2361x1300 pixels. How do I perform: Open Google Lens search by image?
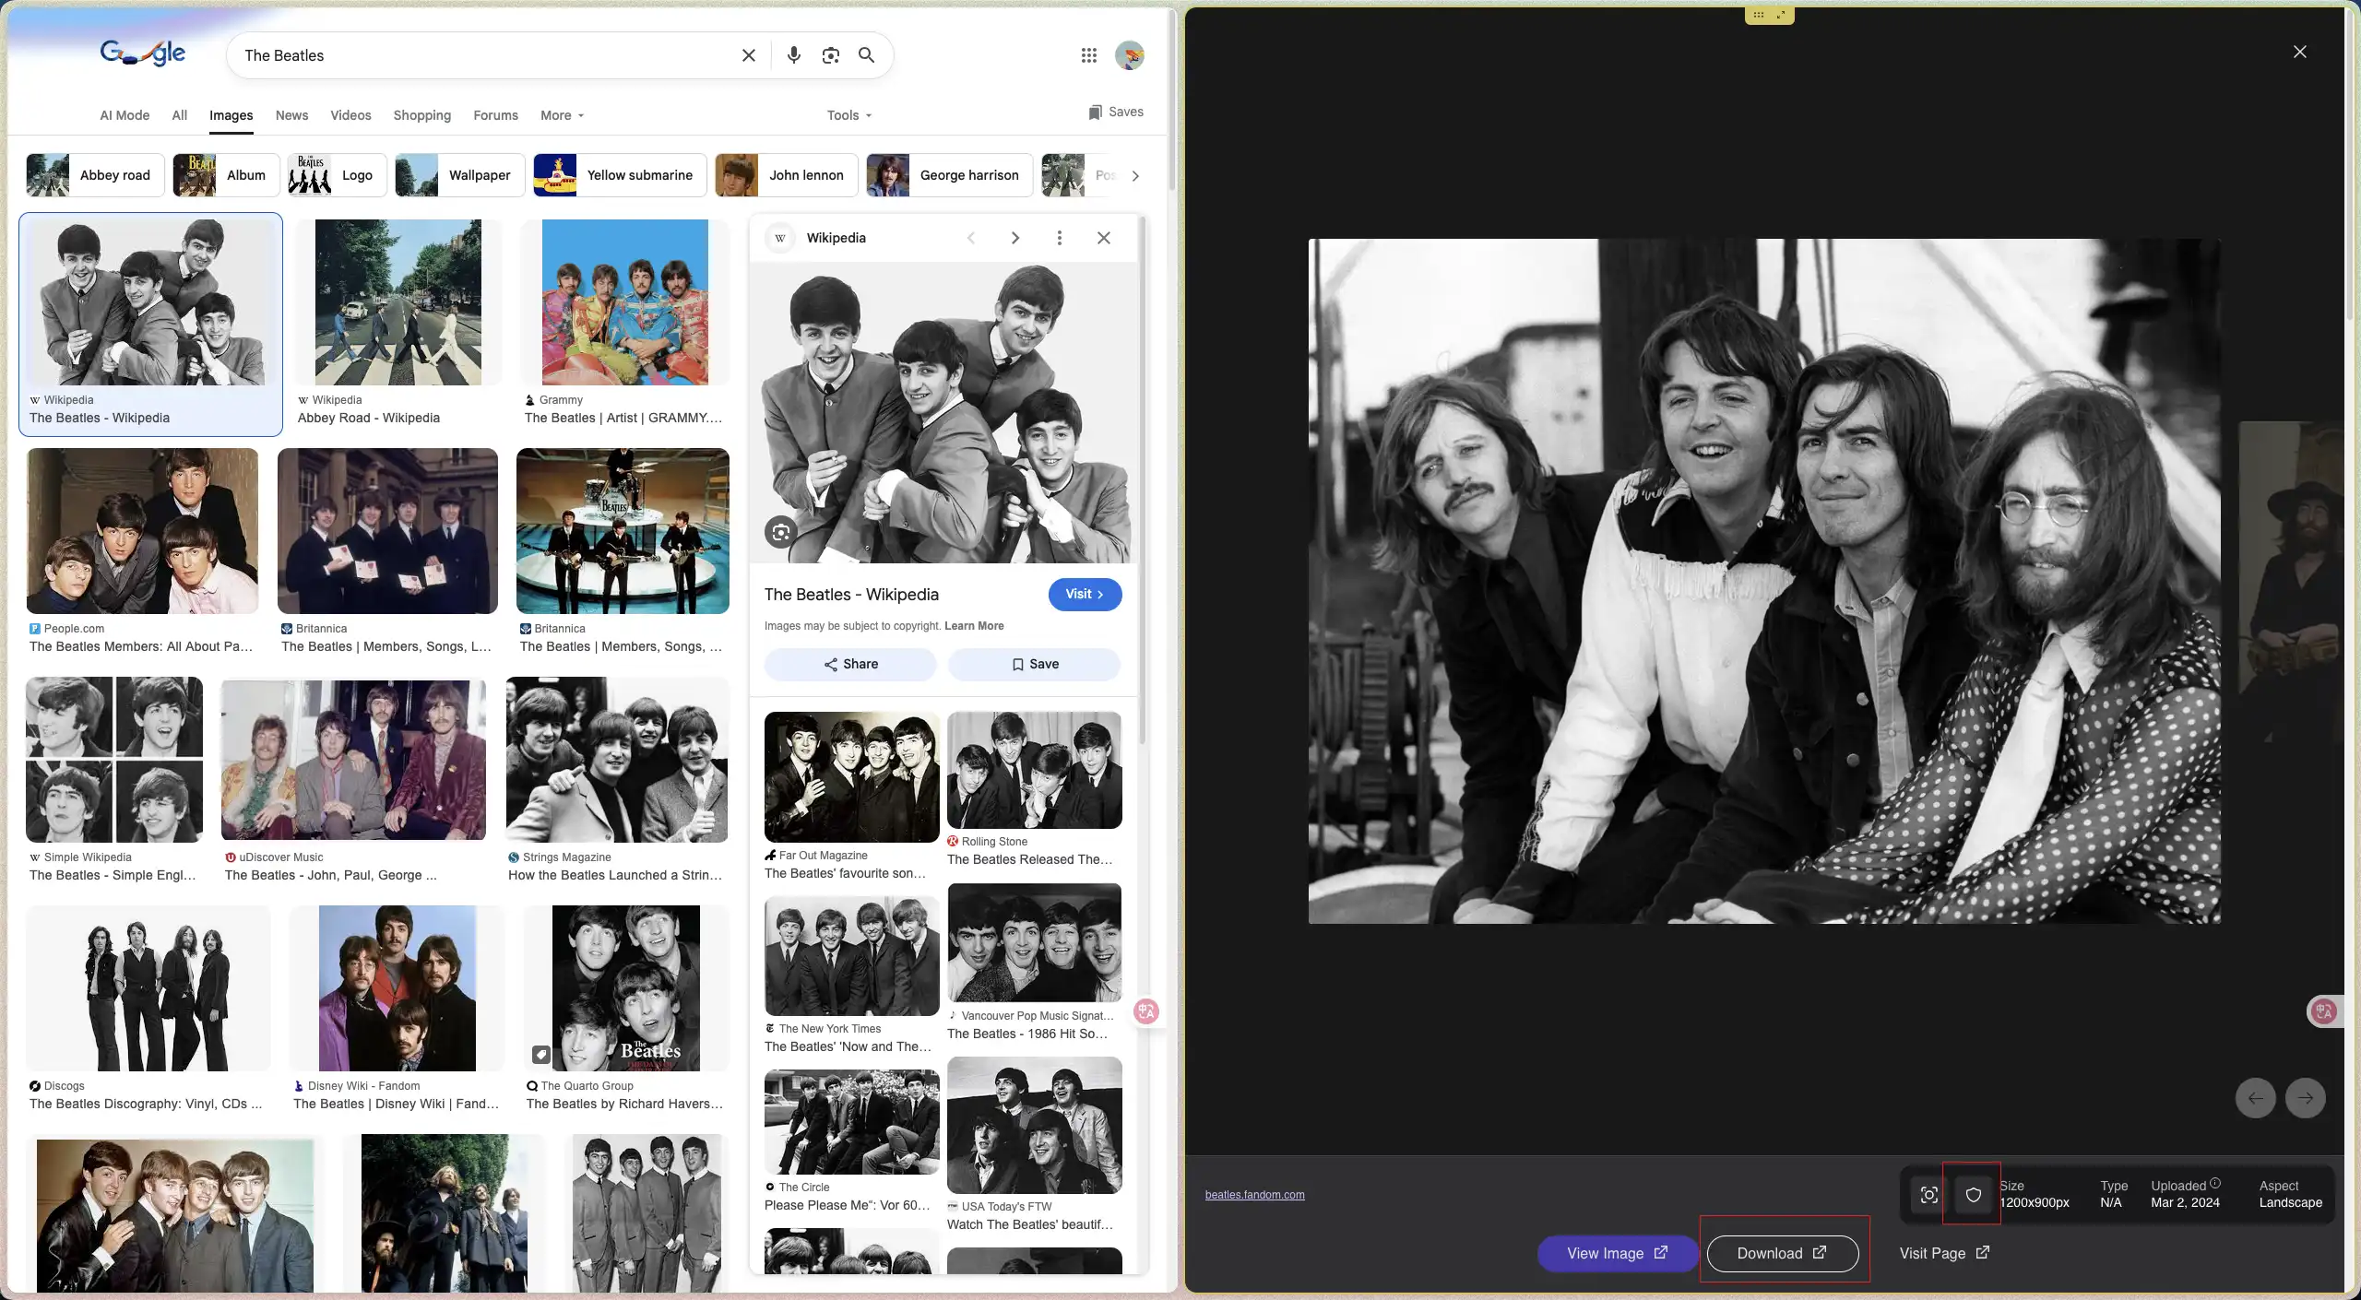[x=830, y=55]
